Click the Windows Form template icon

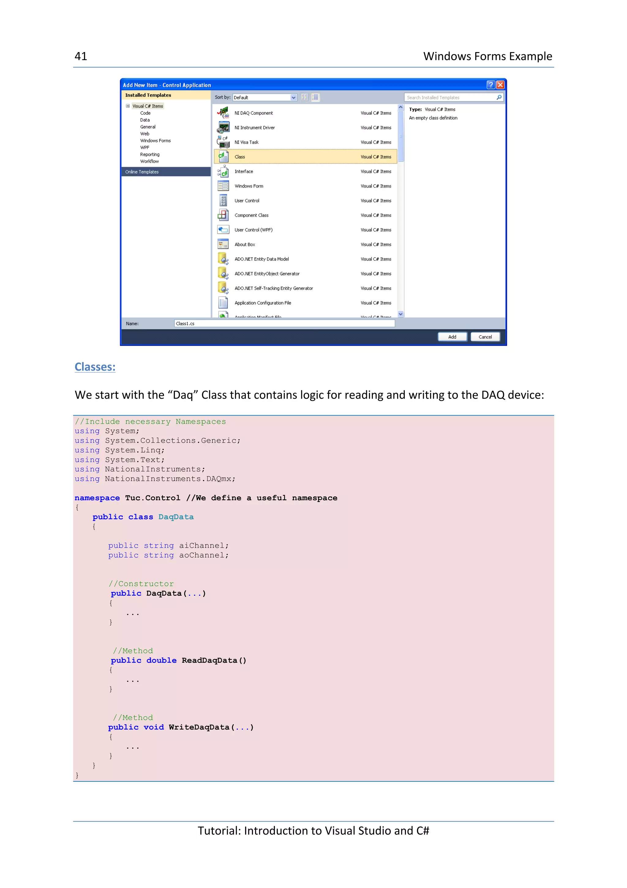point(223,186)
